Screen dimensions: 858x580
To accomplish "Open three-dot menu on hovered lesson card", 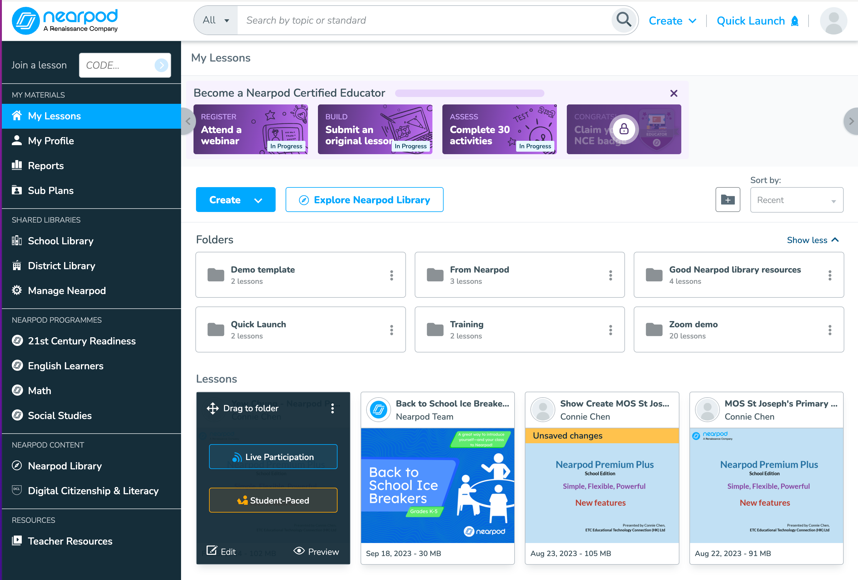I will coord(332,408).
